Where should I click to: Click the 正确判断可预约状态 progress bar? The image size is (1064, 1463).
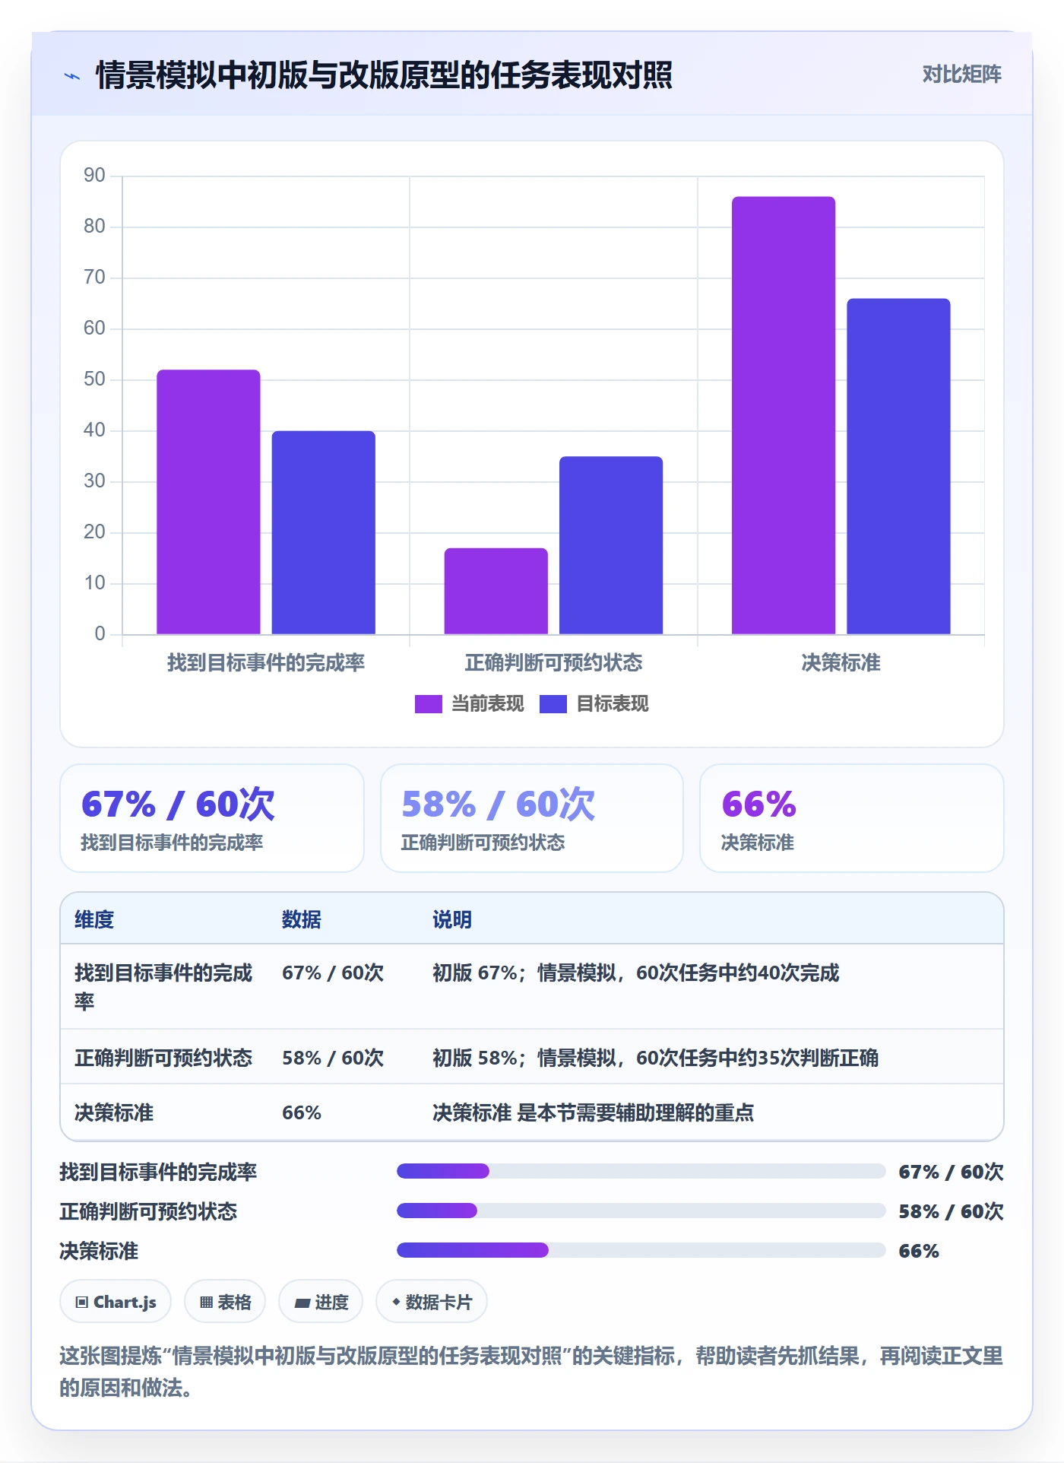pyautogui.click(x=641, y=1211)
